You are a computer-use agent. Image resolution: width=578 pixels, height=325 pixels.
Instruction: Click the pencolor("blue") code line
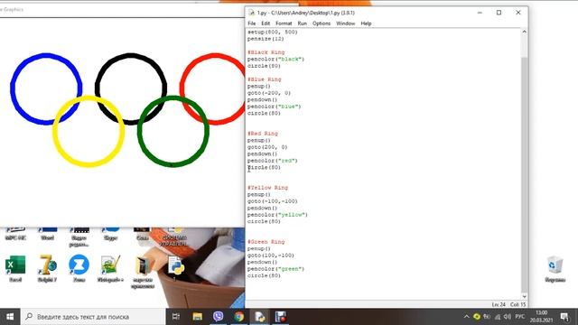point(274,107)
